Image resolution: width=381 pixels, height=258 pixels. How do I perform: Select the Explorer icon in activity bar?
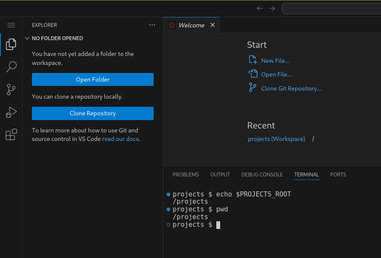click(11, 44)
